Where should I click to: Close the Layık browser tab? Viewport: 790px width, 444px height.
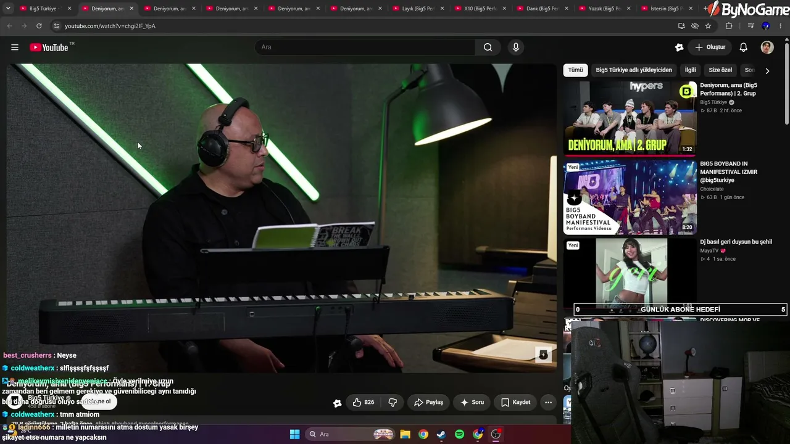(x=442, y=9)
